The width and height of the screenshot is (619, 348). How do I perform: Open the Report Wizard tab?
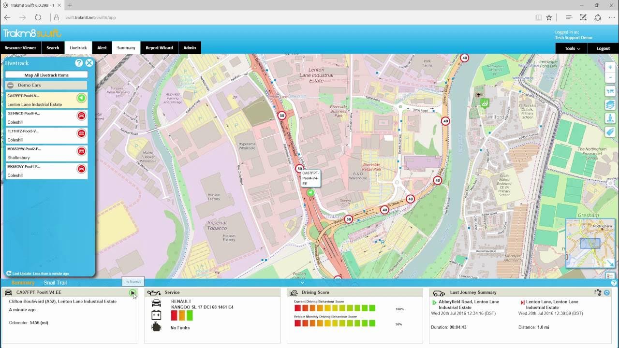159,48
